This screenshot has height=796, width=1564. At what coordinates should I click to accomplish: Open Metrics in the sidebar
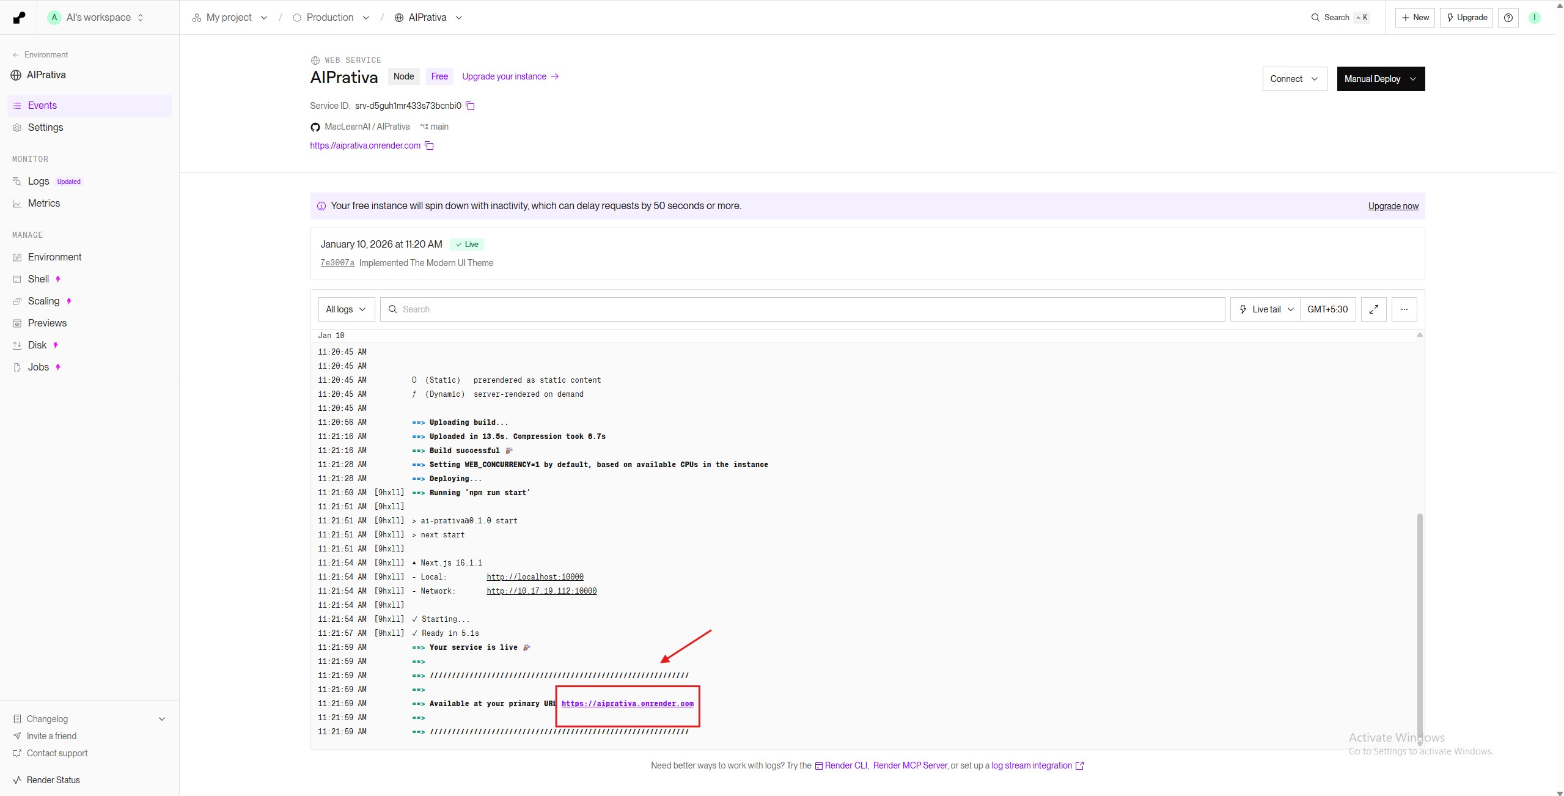coord(43,204)
